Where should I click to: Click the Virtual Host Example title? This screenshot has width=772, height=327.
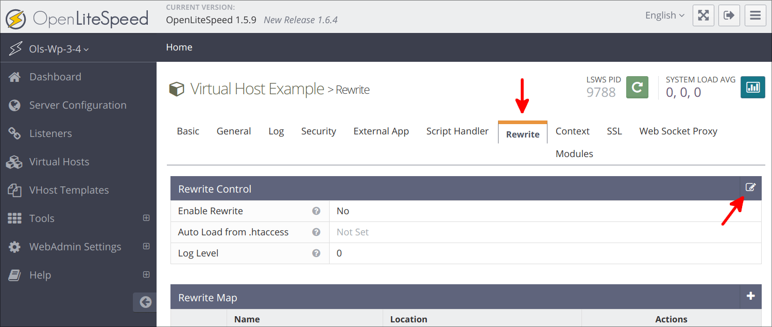257,89
